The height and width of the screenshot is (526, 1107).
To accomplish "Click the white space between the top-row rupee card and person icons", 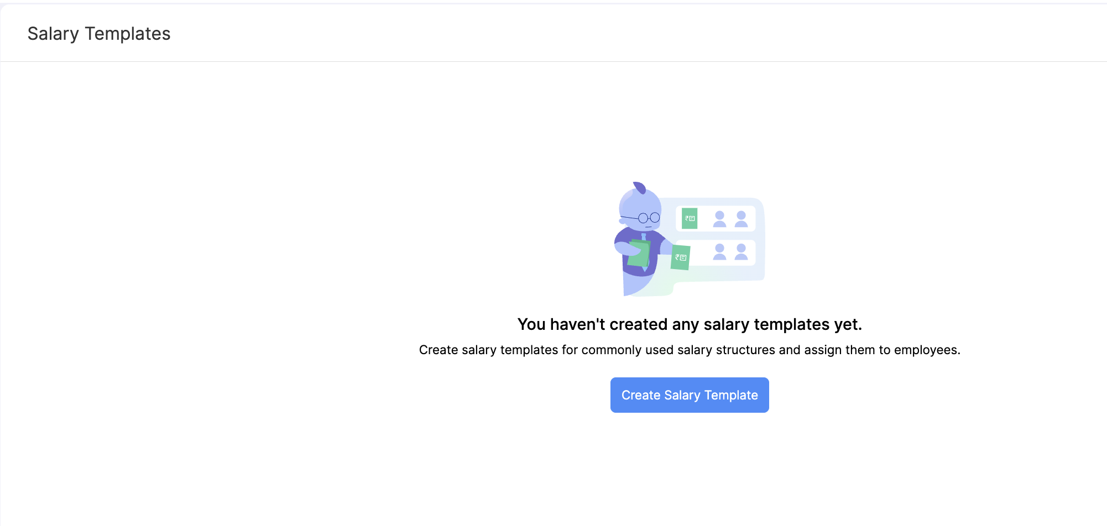I will click(705, 219).
